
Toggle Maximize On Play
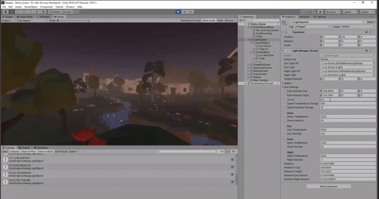tap(191, 20)
